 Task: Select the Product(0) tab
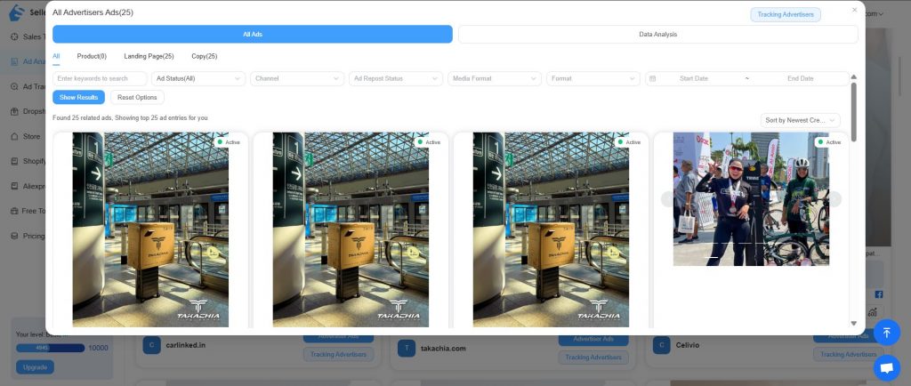pyautogui.click(x=92, y=56)
